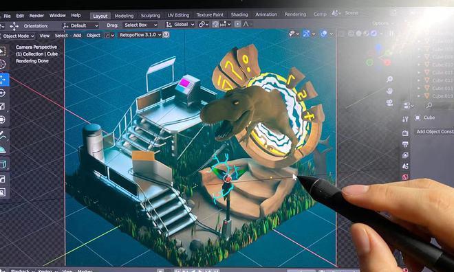Open the Render menu
Screen dimensions: 454x272
tap(36, 16)
